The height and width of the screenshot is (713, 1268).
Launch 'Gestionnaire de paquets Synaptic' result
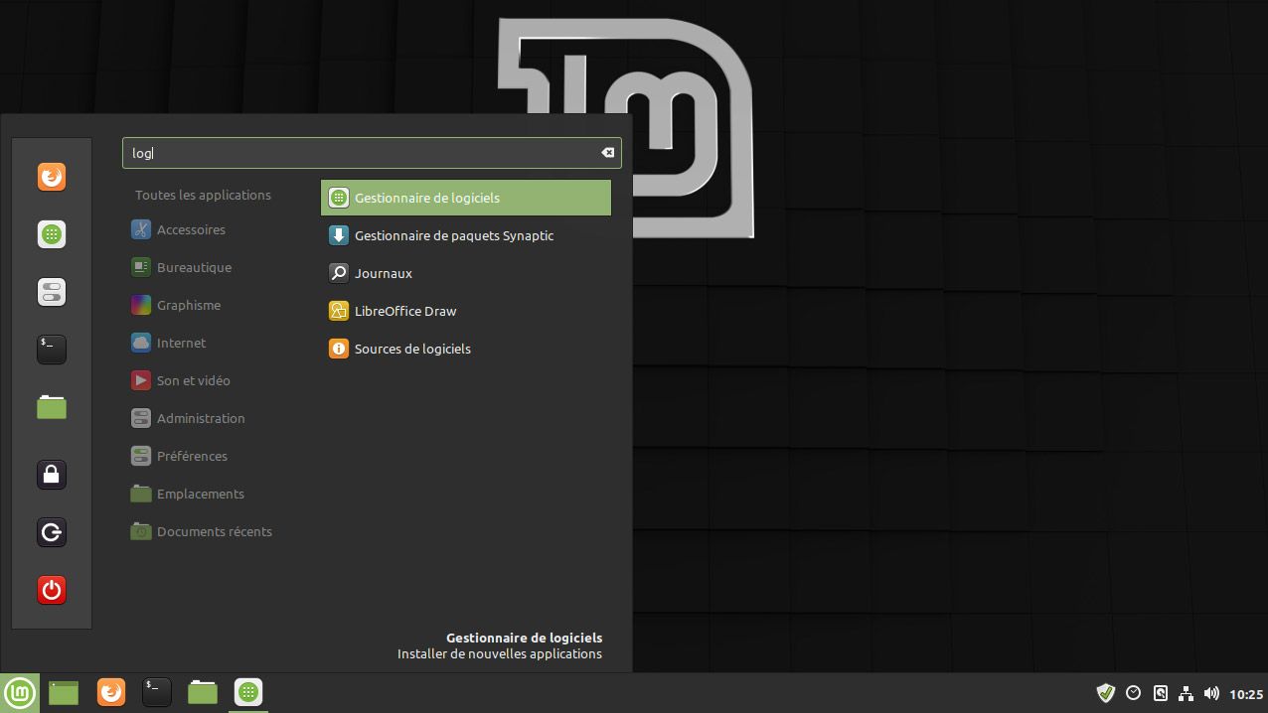click(466, 235)
